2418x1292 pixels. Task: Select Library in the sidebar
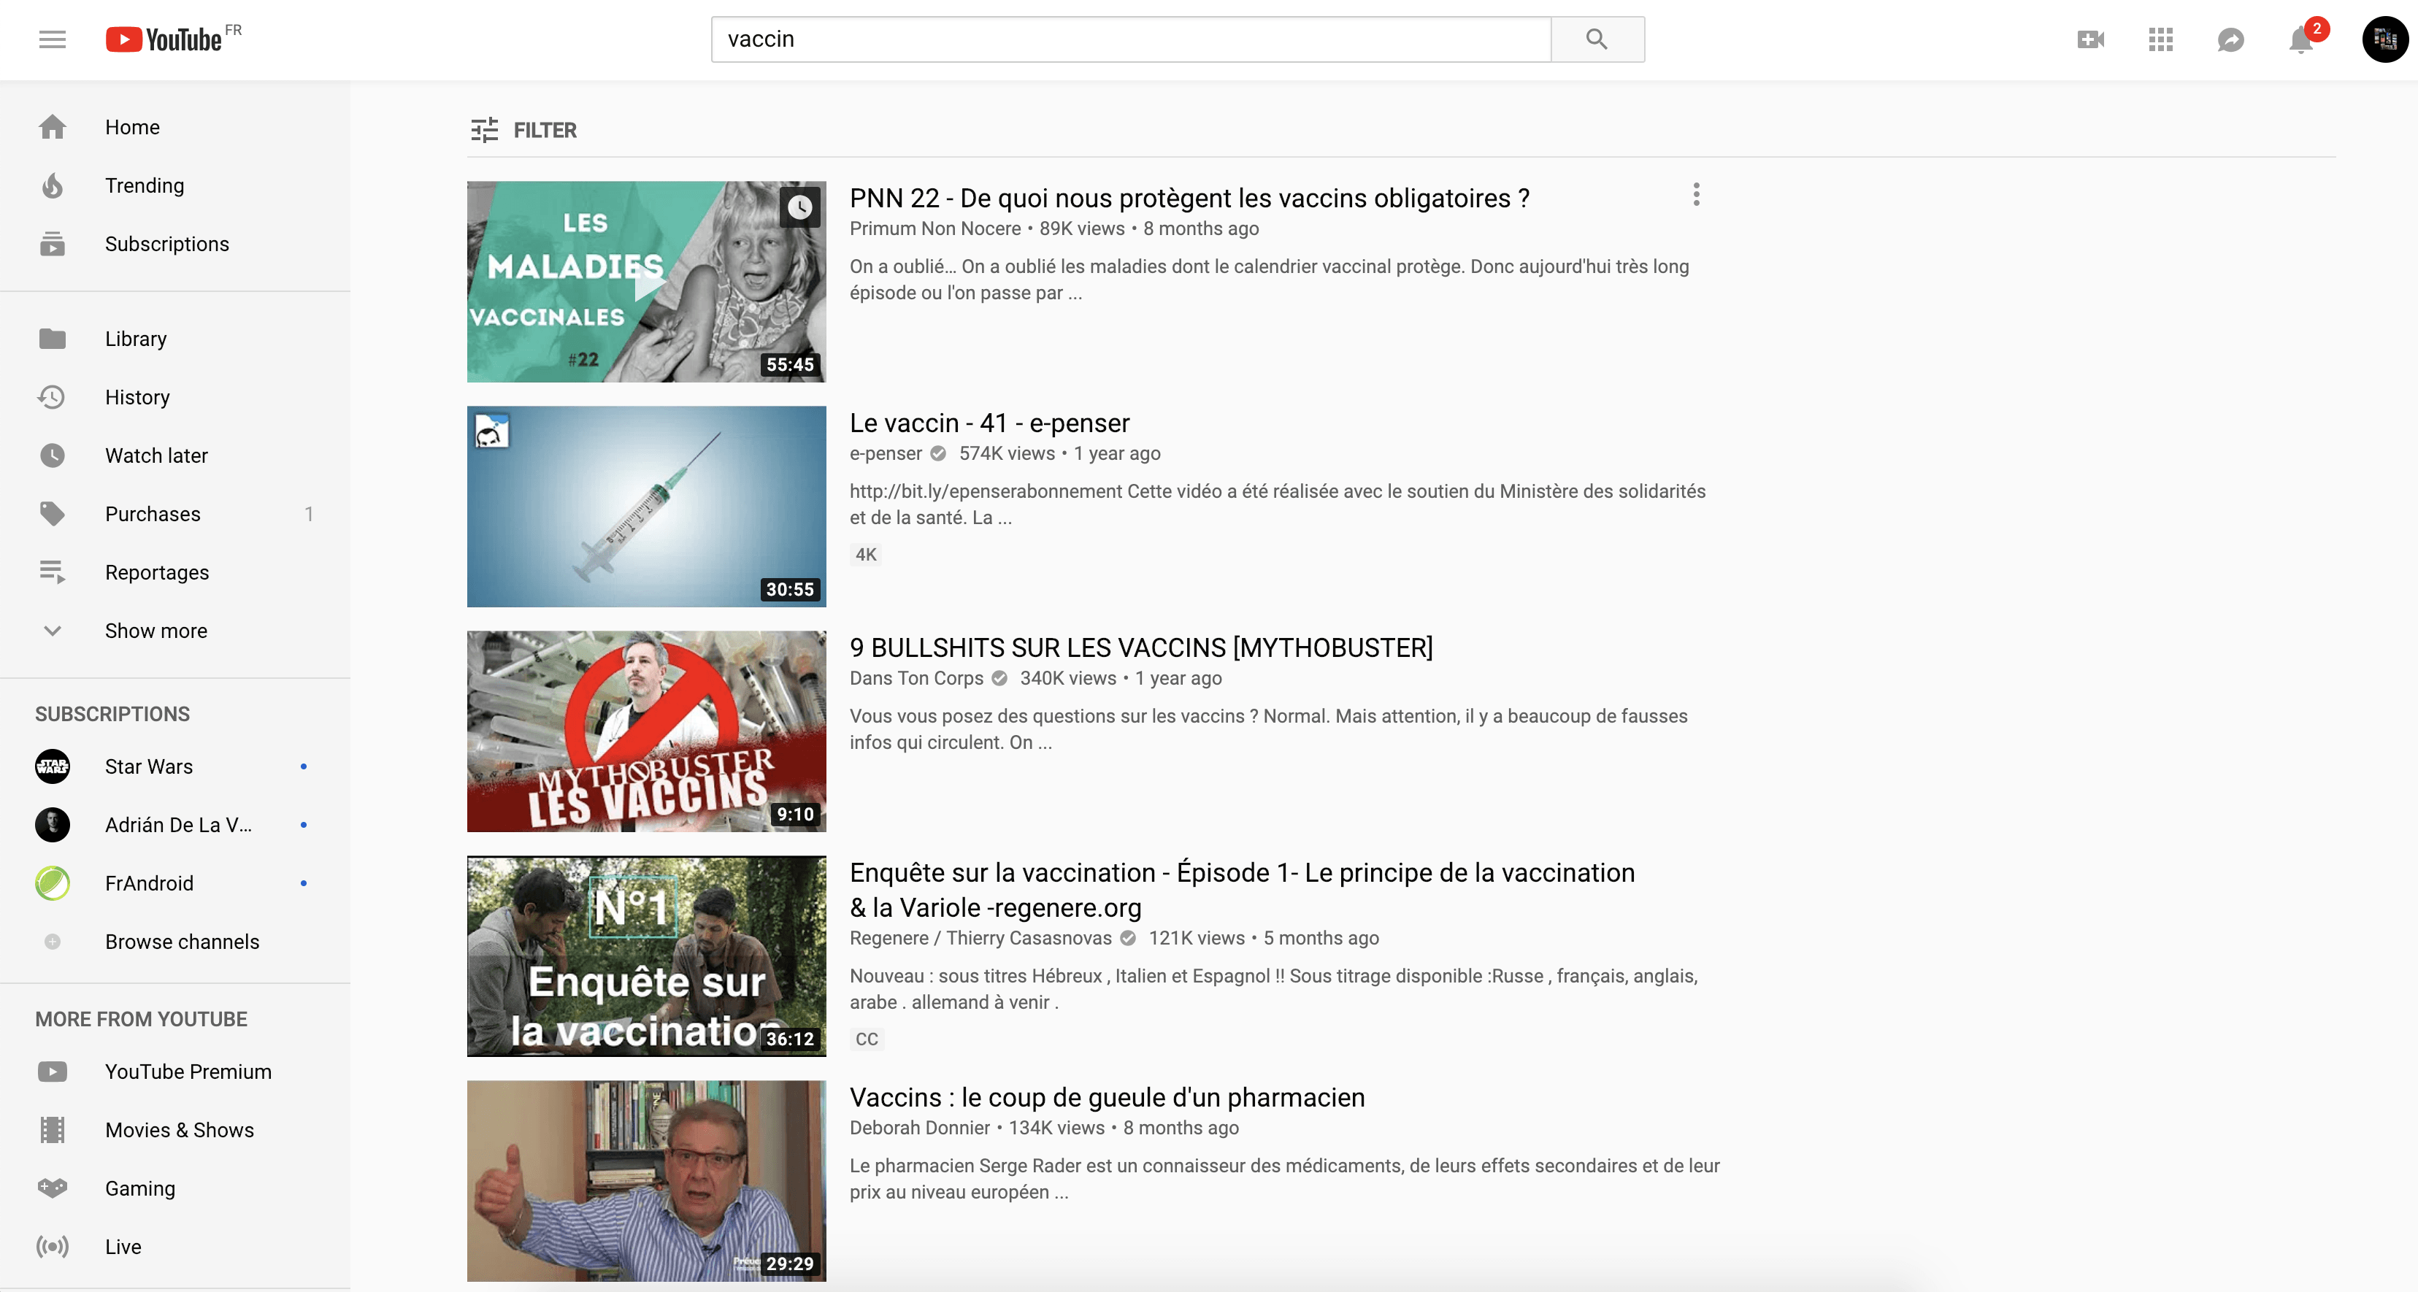pos(136,339)
